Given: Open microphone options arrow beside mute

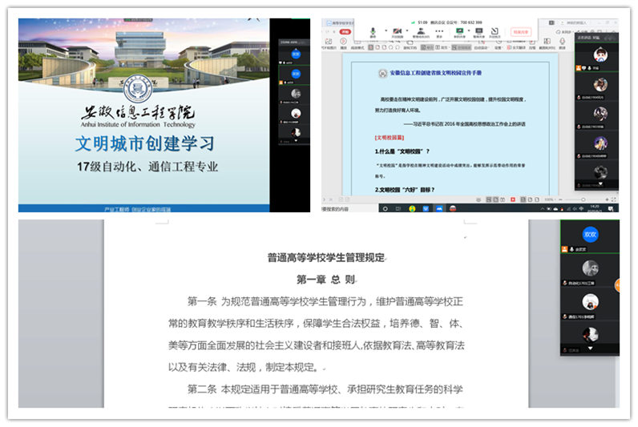Looking at the screenshot, I should (x=386, y=30).
